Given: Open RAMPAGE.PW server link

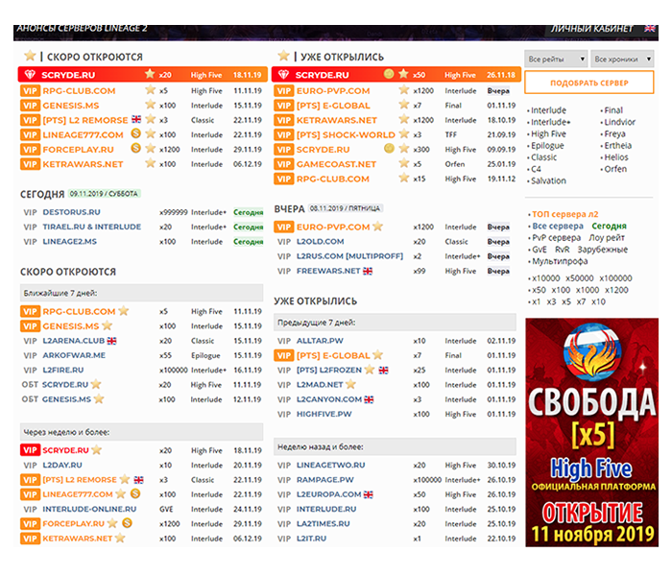Looking at the screenshot, I should coord(325,480).
